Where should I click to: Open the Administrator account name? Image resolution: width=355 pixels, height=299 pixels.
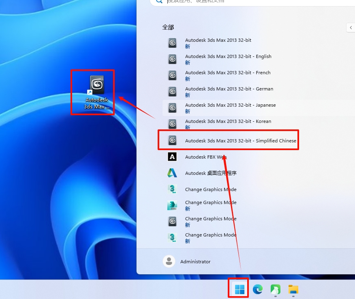(x=195, y=262)
